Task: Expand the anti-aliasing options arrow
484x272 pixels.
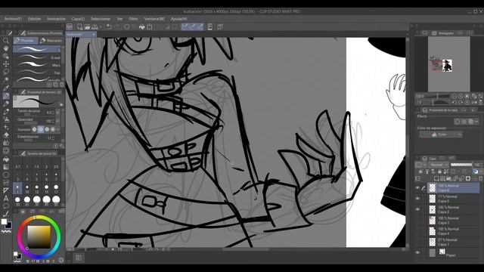Action: pyautogui.click(x=58, y=129)
